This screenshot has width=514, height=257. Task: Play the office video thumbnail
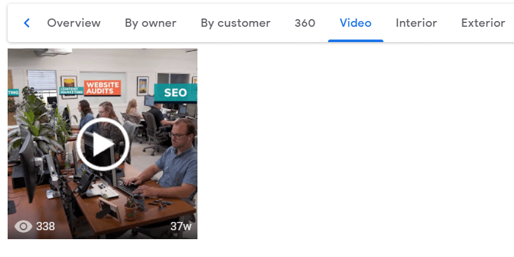[x=103, y=144]
